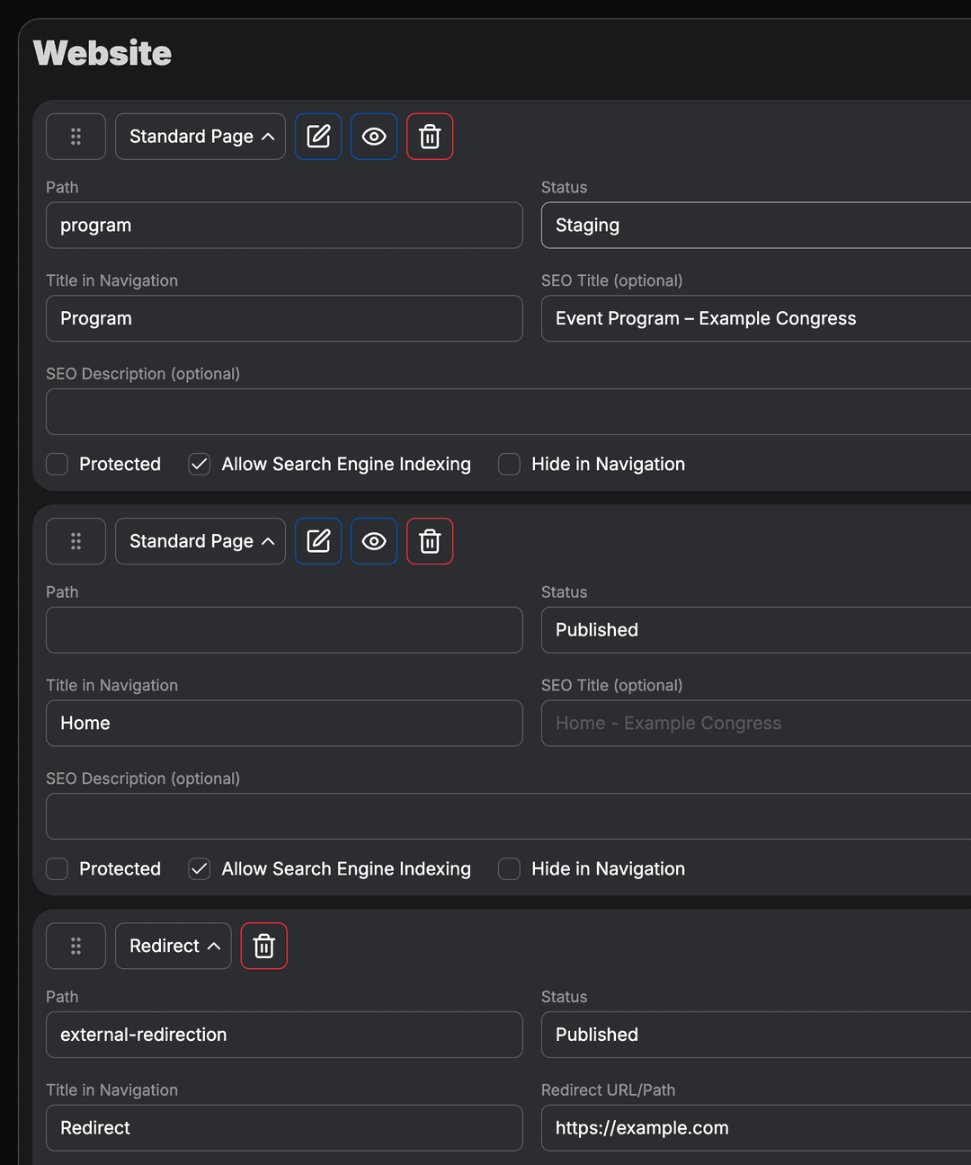Click SEO Title field with Home - Example Congress placeholder

coord(756,723)
